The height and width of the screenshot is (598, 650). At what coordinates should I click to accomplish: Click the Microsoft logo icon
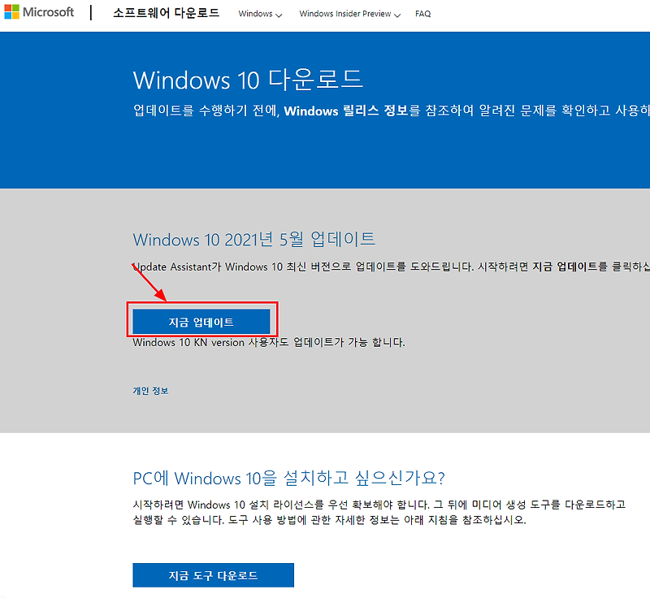11,12
